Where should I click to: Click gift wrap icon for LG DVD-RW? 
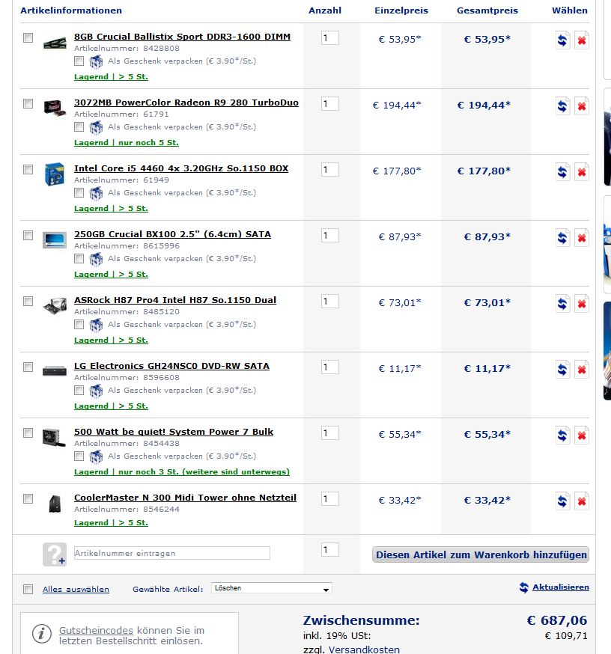point(96,391)
